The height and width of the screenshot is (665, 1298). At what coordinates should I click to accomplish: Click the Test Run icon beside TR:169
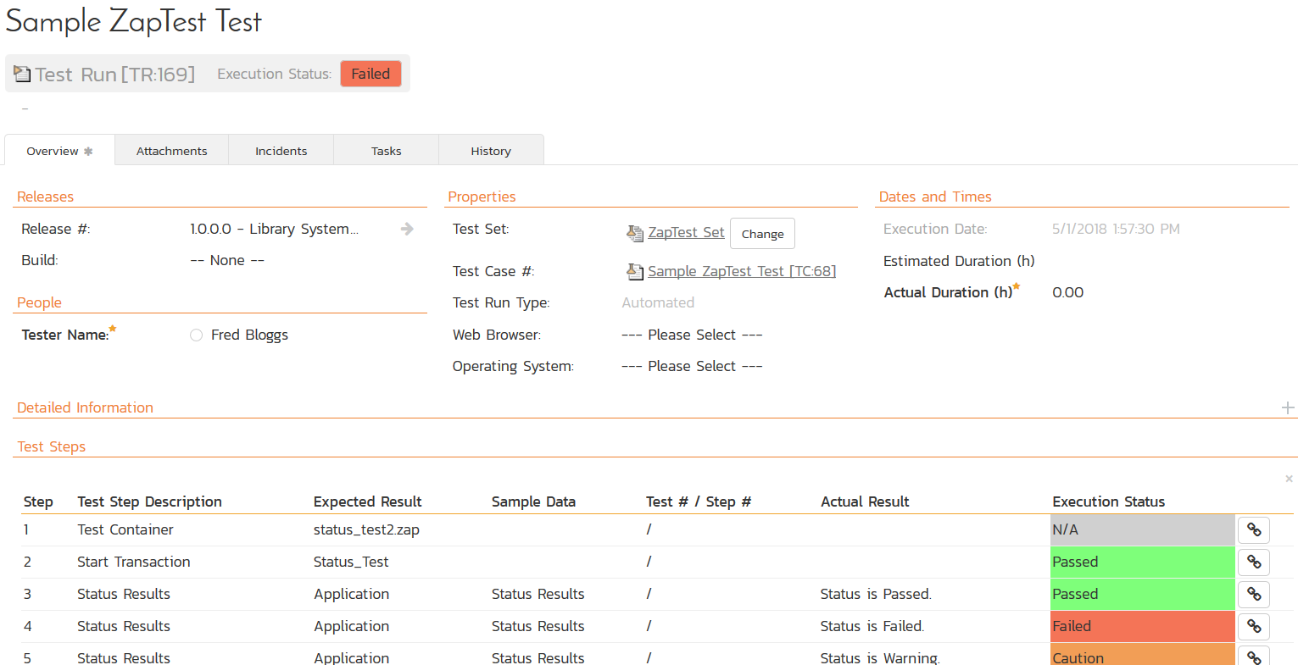coord(22,74)
